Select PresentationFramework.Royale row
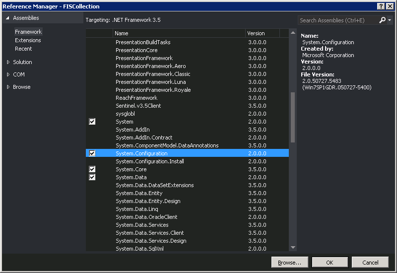 (x=187, y=90)
